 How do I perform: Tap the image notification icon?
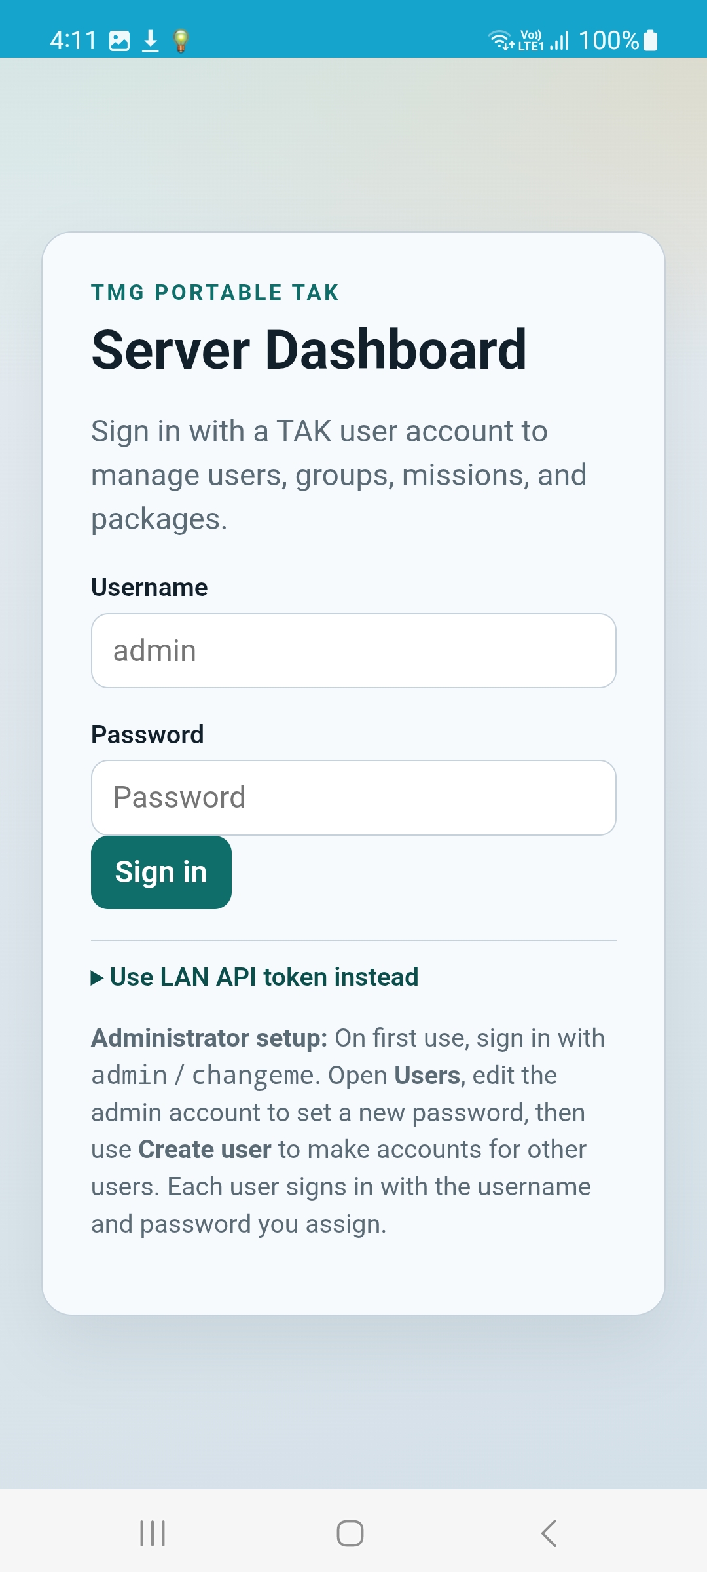point(119,41)
